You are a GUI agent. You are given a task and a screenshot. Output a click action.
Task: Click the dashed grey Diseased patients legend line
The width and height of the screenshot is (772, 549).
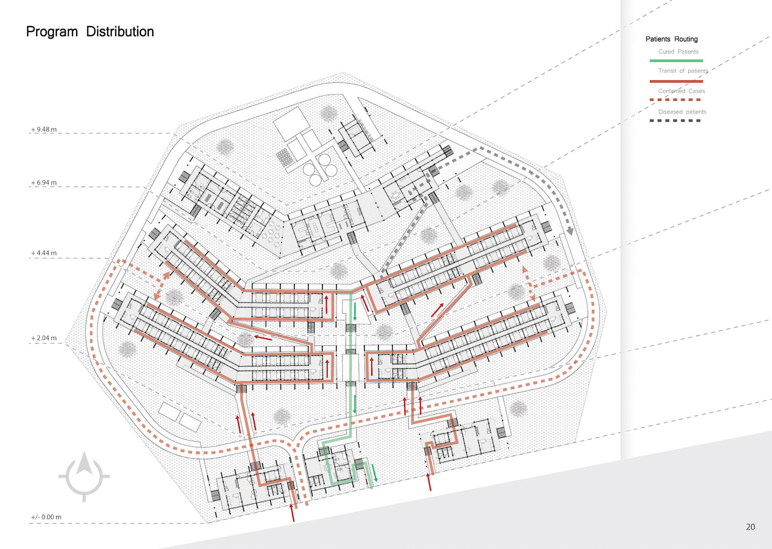point(675,121)
